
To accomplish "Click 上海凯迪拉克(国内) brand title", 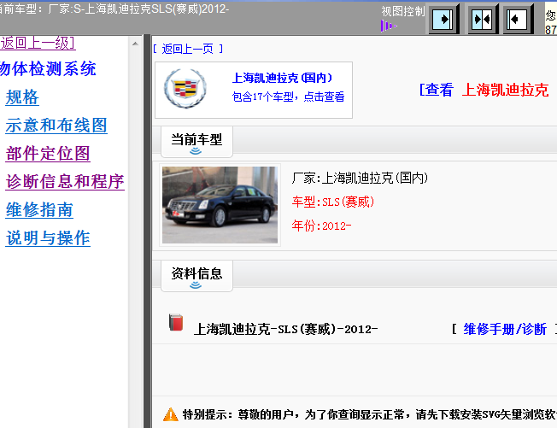I will click(283, 78).
